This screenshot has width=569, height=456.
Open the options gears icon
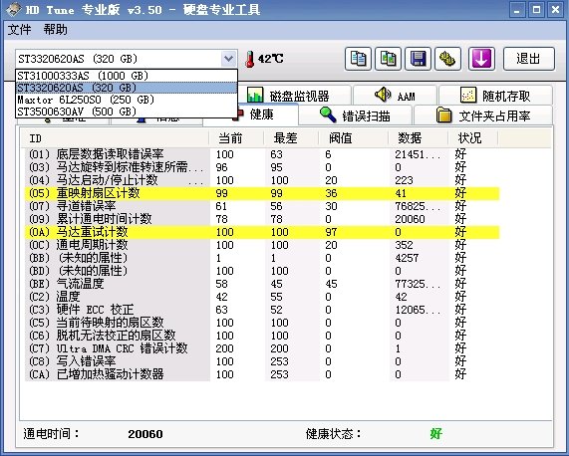coord(447,59)
